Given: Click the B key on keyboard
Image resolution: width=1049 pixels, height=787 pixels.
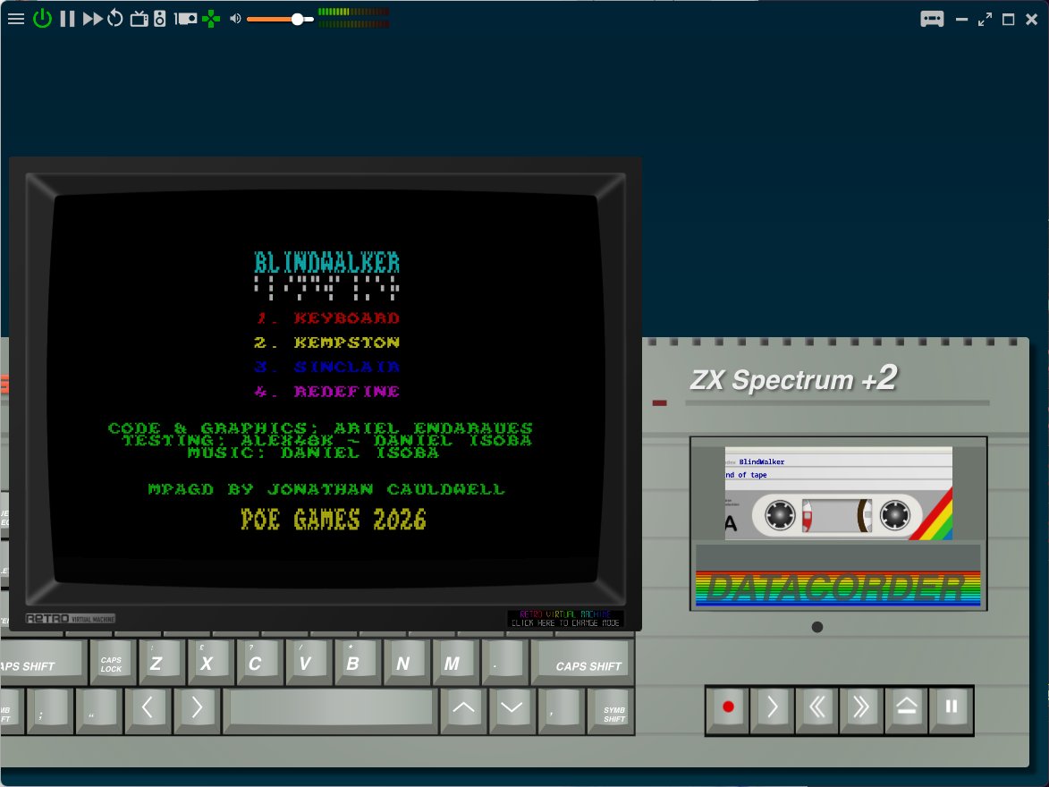Looking at the screenshot, I should click(x=357, y=661).
